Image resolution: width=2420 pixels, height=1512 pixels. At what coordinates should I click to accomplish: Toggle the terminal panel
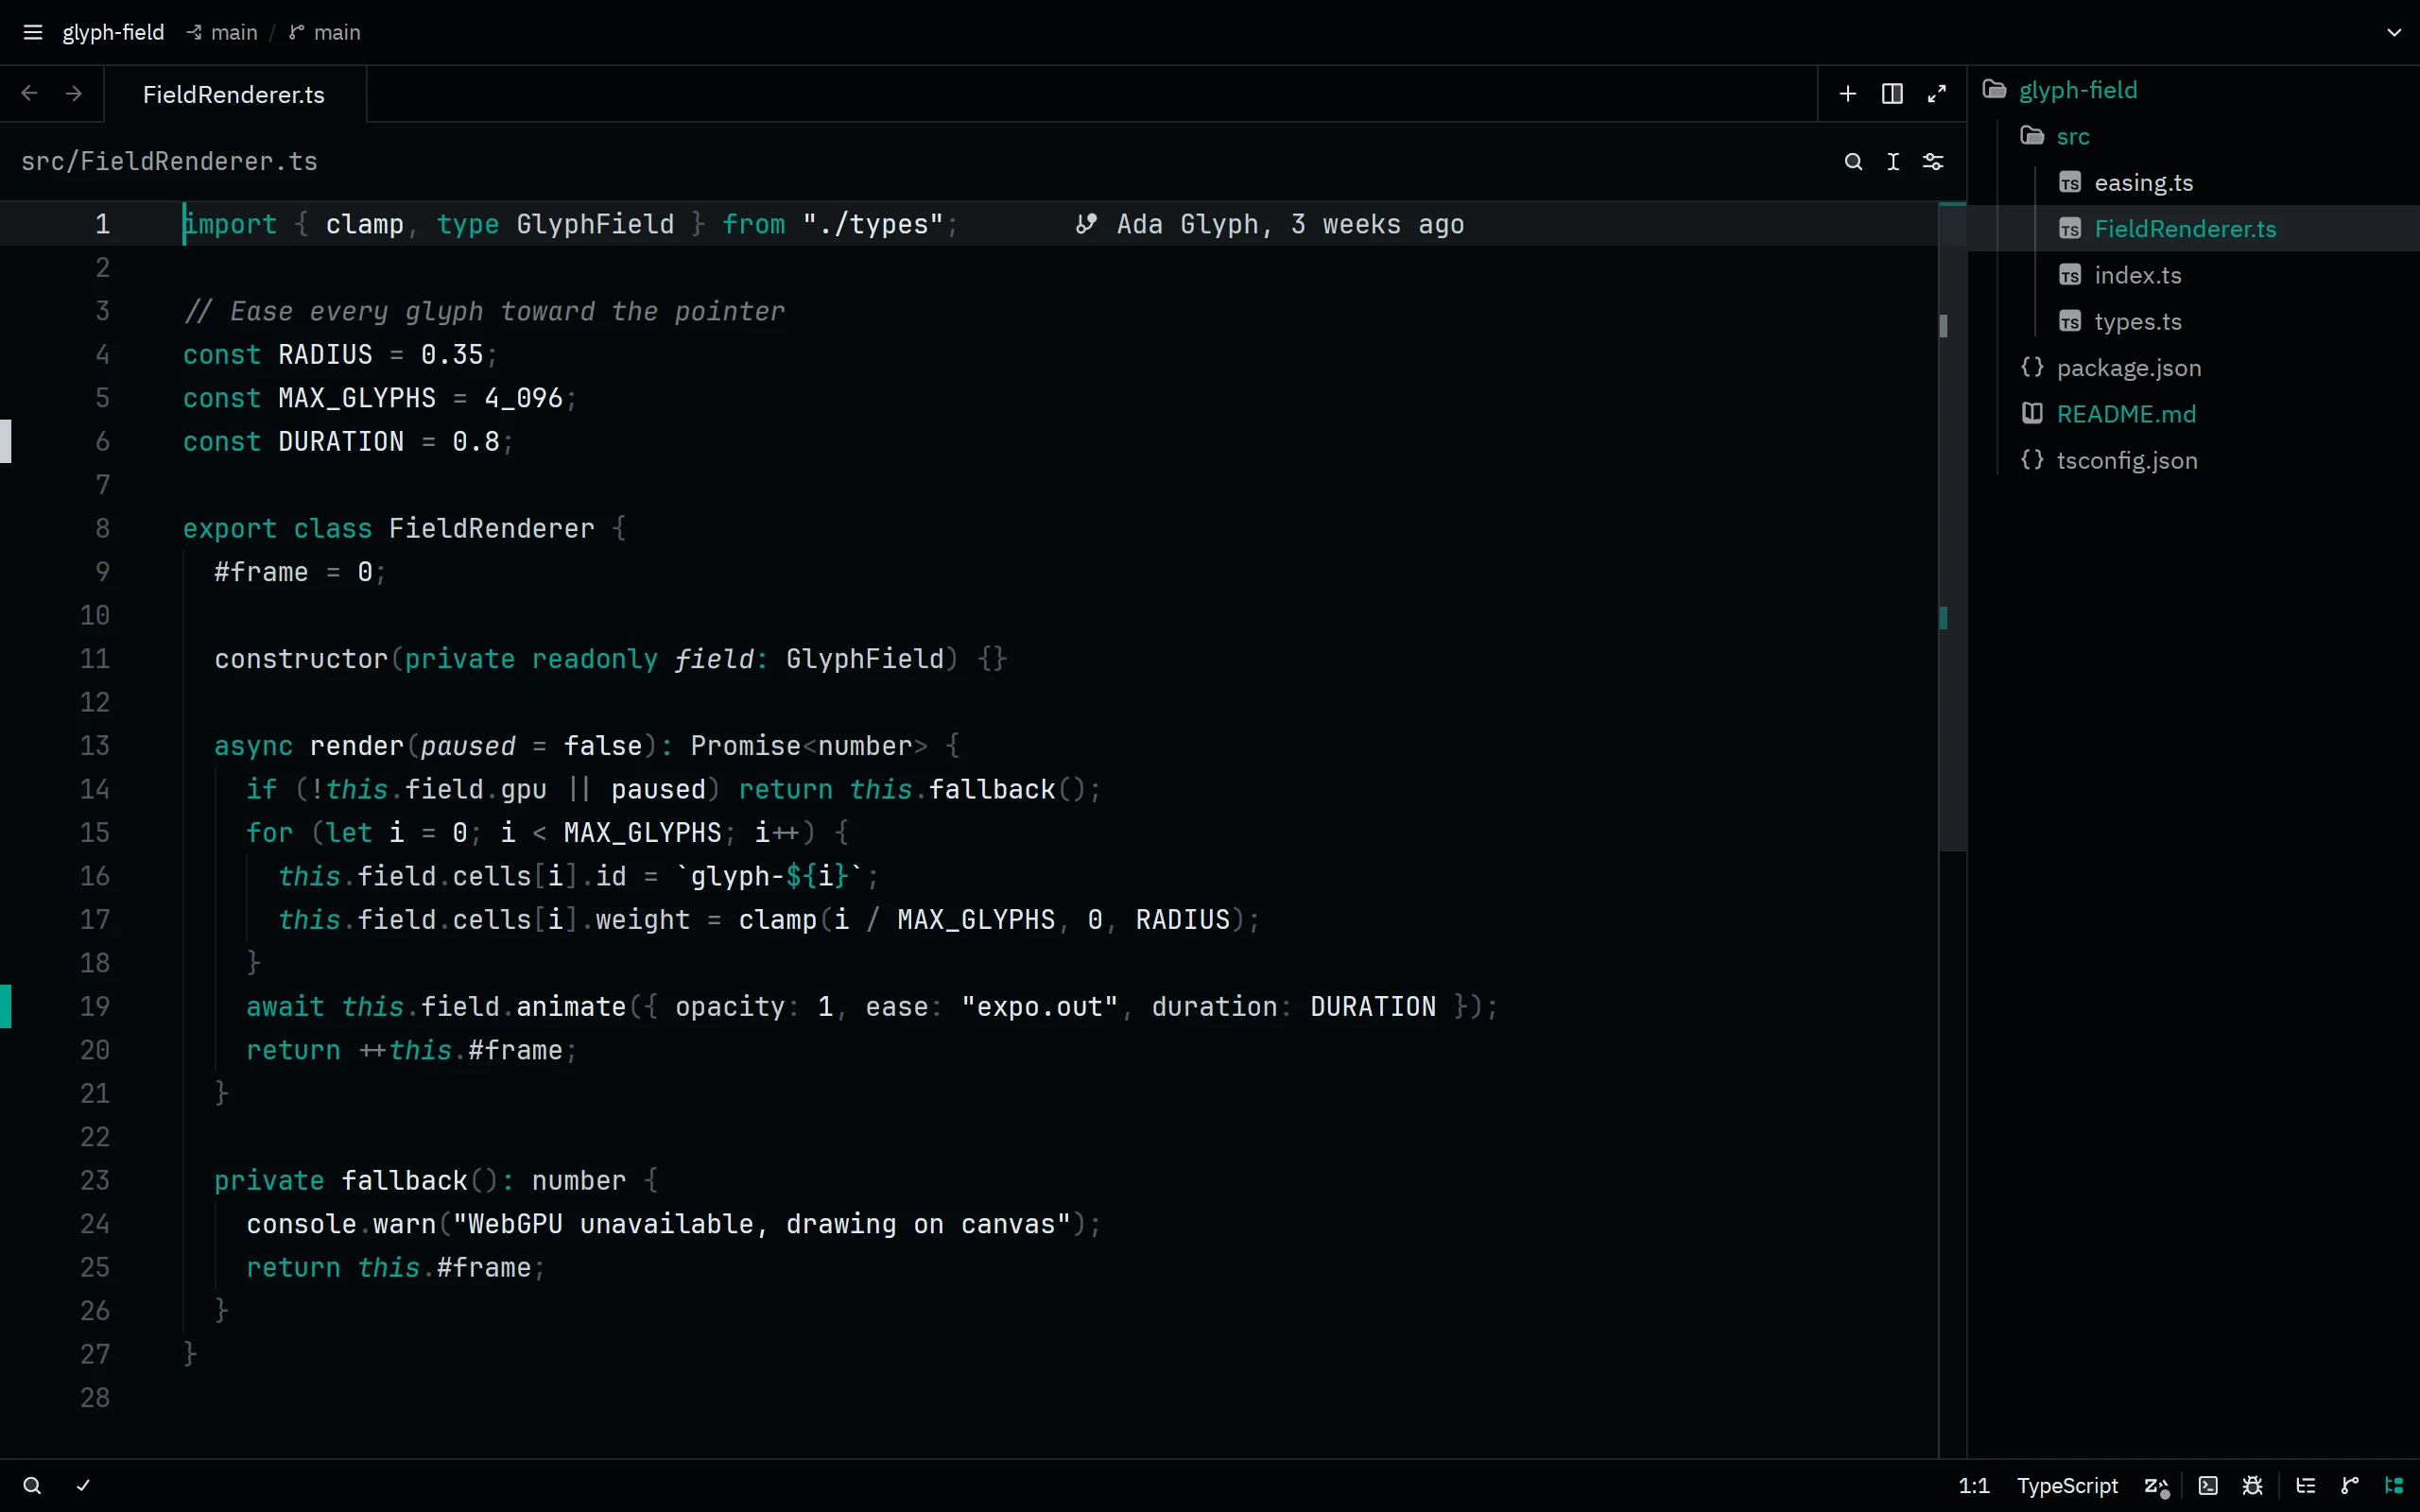click(x=2208, y=1485)
